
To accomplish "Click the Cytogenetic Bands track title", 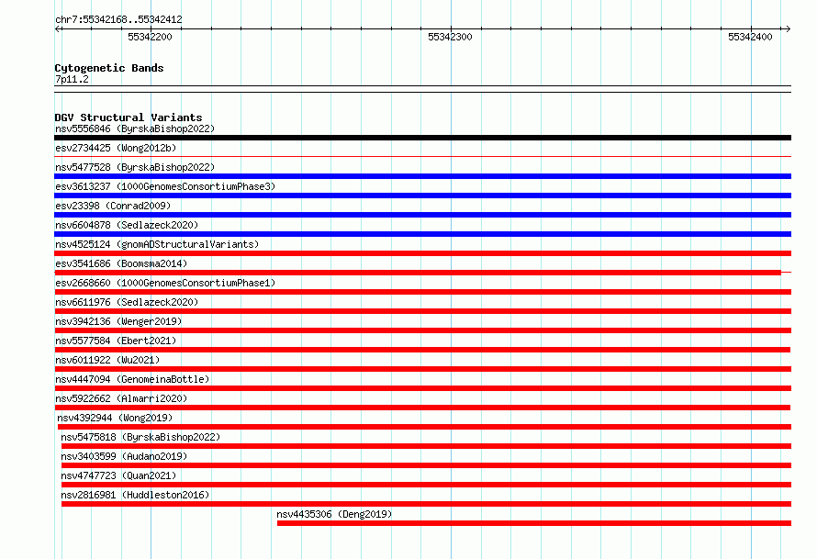I will tap(109, 68).
